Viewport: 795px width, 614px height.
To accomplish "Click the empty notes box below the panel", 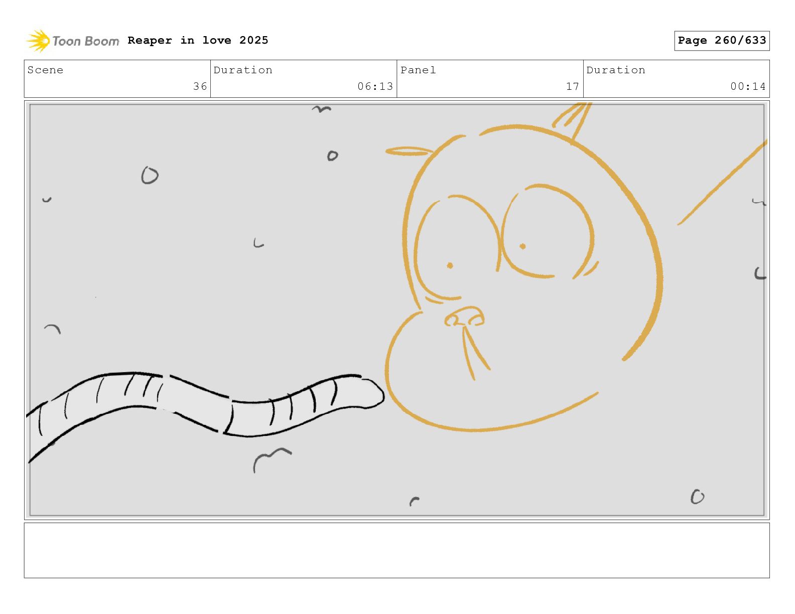I will (396, 550).
